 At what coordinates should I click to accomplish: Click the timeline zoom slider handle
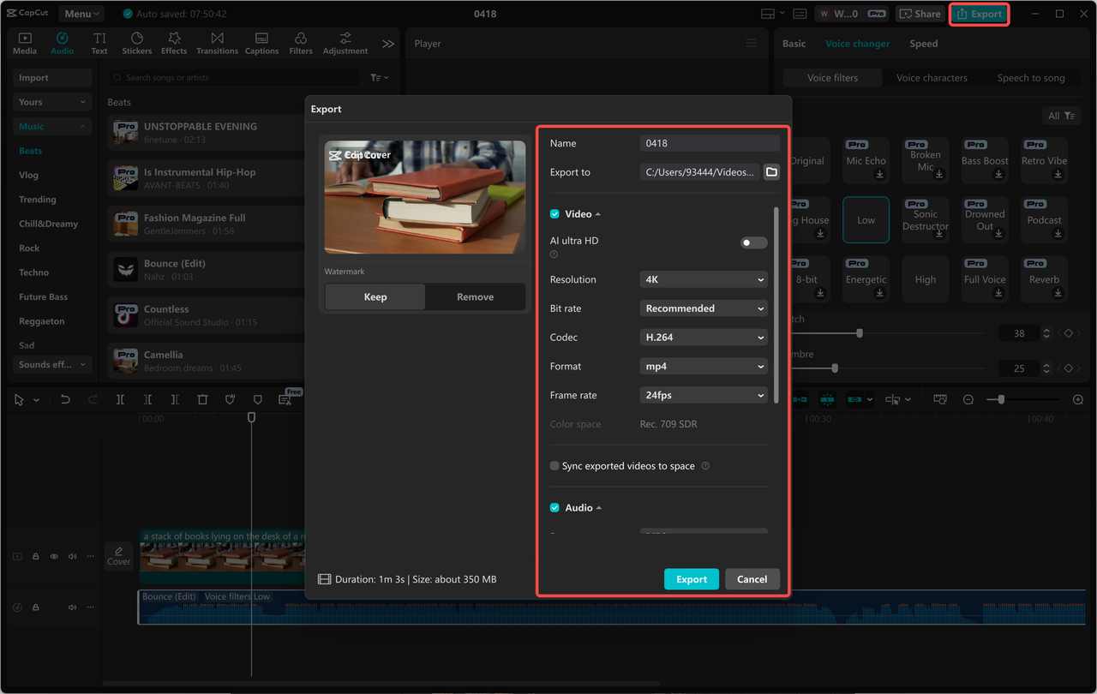pos(1001,400)
